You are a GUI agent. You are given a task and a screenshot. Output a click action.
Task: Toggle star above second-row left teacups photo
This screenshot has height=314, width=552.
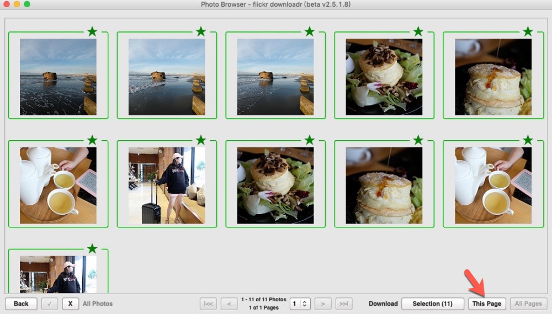[92, 140]
